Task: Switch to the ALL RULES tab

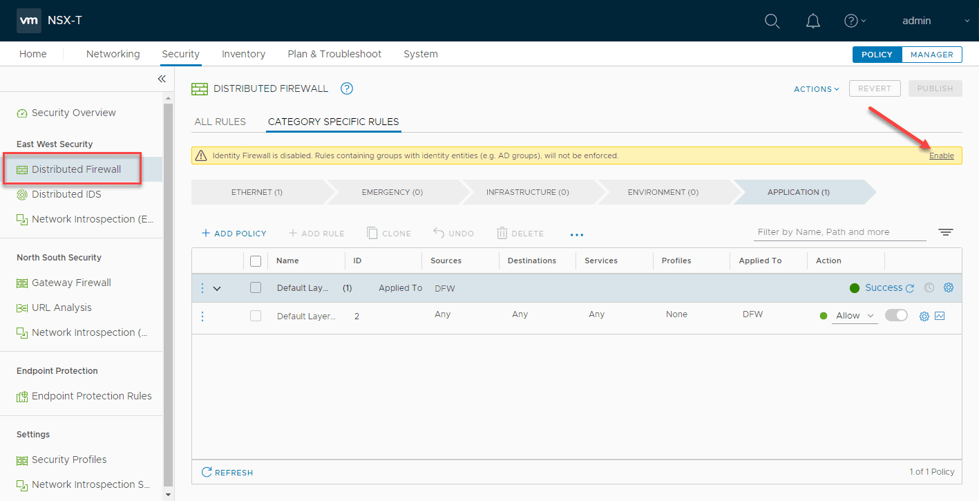Action: (220, 122)
